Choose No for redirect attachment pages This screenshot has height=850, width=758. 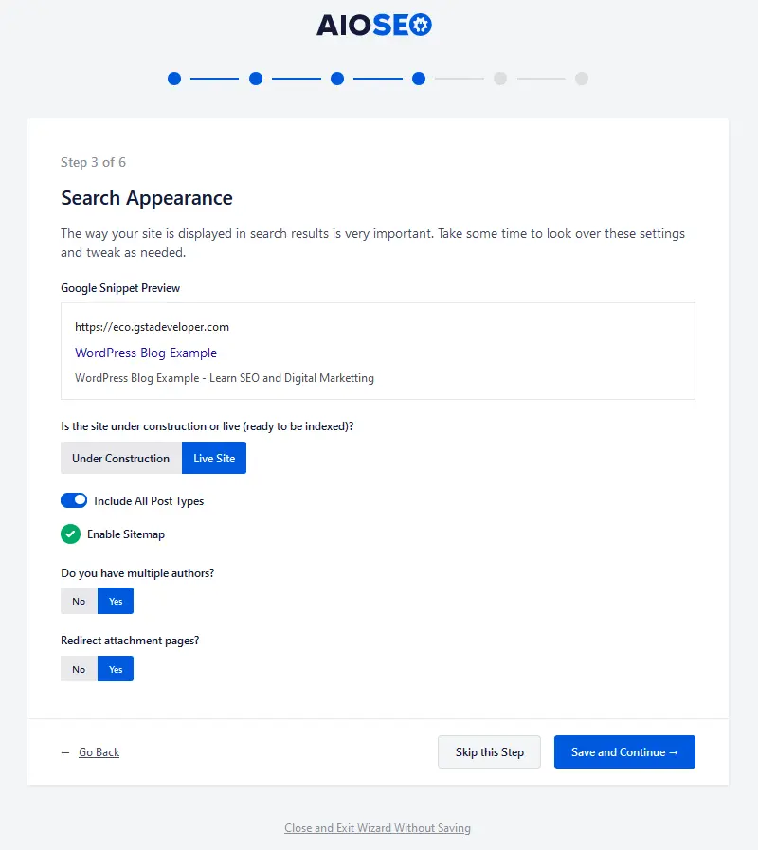point(80,669)
